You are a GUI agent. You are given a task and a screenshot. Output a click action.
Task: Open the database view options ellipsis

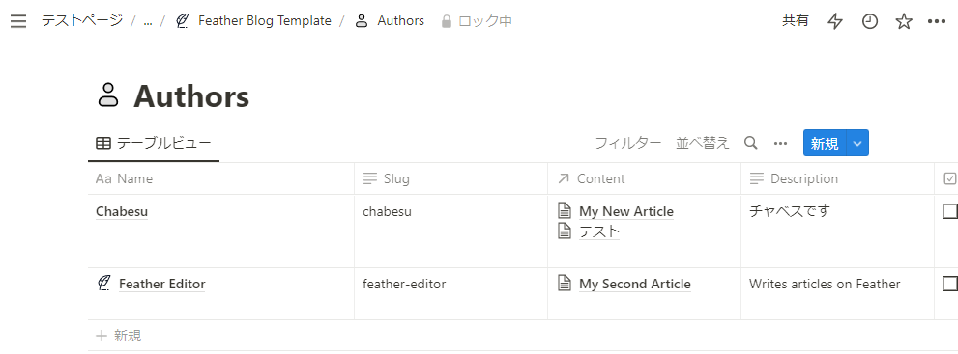pyautogui.click(x=780, y=143)
